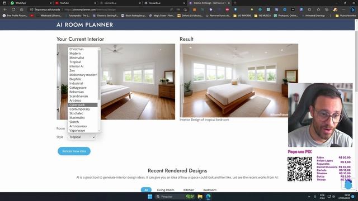The height and width of the screenshot is (201, 358).
Task: Switch to WhatsApp browser tab
Action: pyautogui.click(x=31, y=3)
